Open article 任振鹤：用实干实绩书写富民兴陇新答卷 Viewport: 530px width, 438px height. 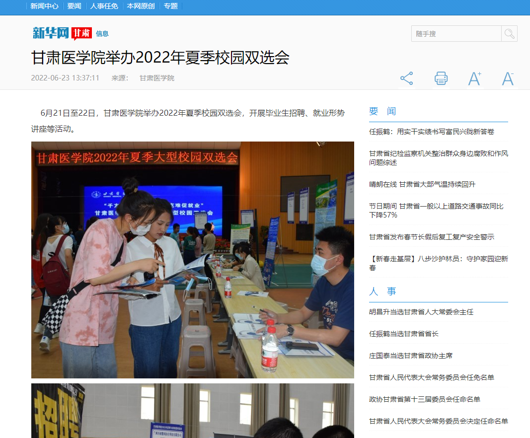(x=431, y=132)
